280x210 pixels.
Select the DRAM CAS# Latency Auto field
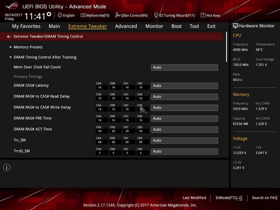click(185, 86)
